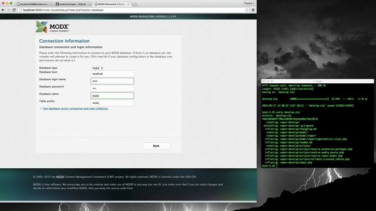This screenshot has height=211, width=376.
Task: Click the Person 1 profile button
Action: click(x=249, y=4)
